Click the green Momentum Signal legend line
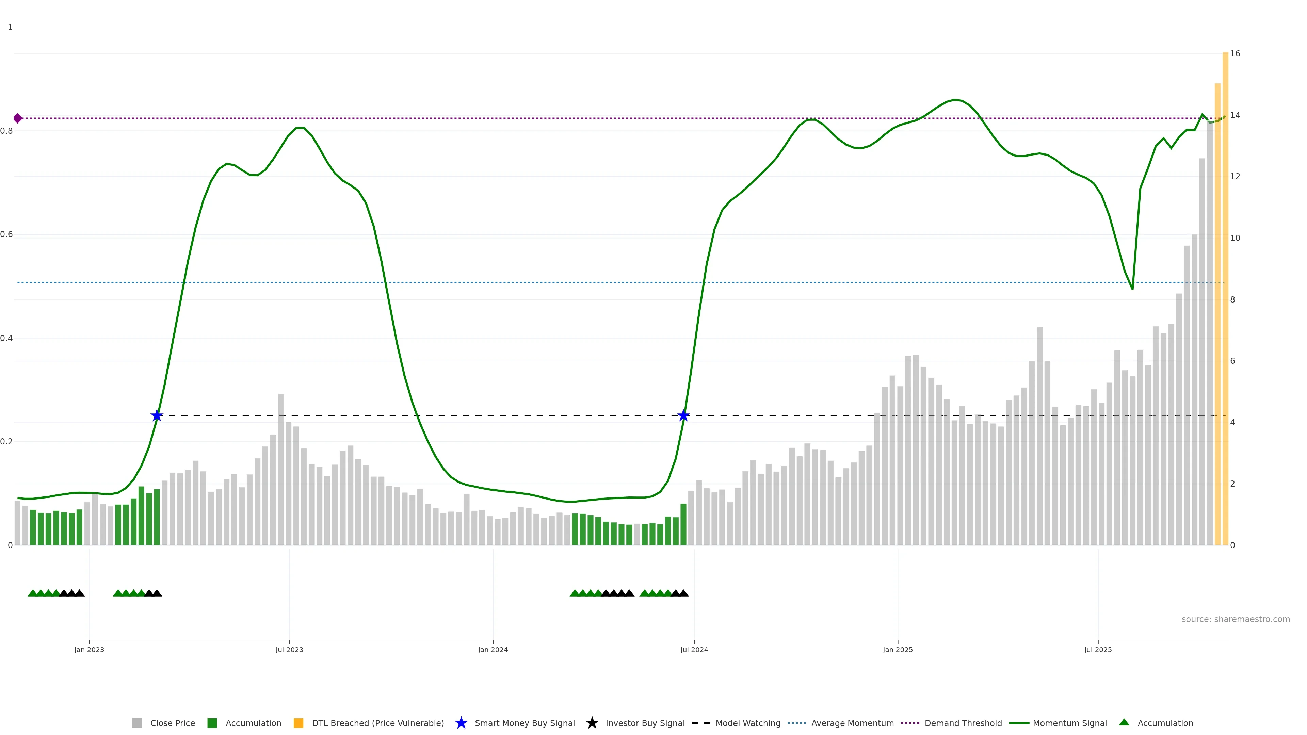The height and width of the screenshot is (735, 1307). [1019, 723]
